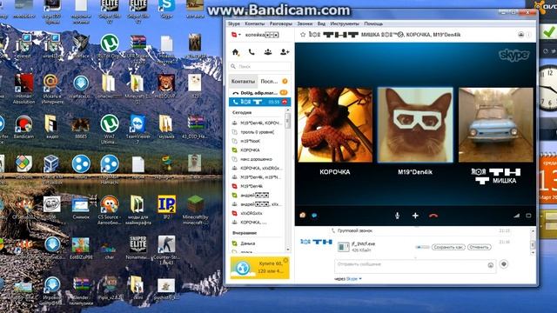Open the Данька contact under Вчерашние
The image size is (557, 313).
click(x=258, y=243)
